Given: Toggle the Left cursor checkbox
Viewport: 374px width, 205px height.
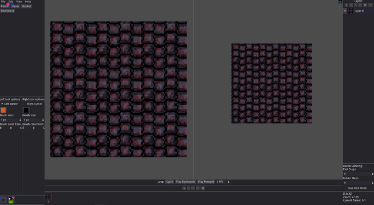Looking at the screenshot, I should click(x=10, y=104).
